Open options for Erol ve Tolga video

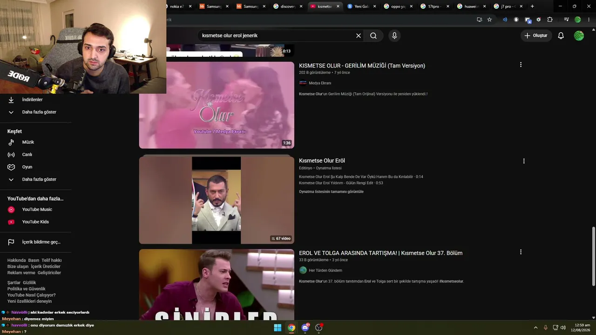click(x=521, y=252)
